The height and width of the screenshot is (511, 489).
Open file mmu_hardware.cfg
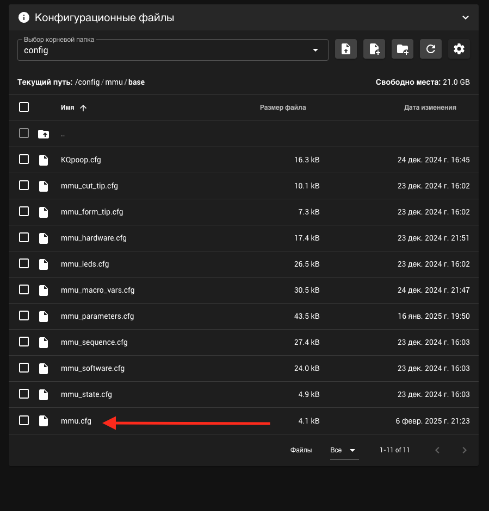(x=94, y=238)
